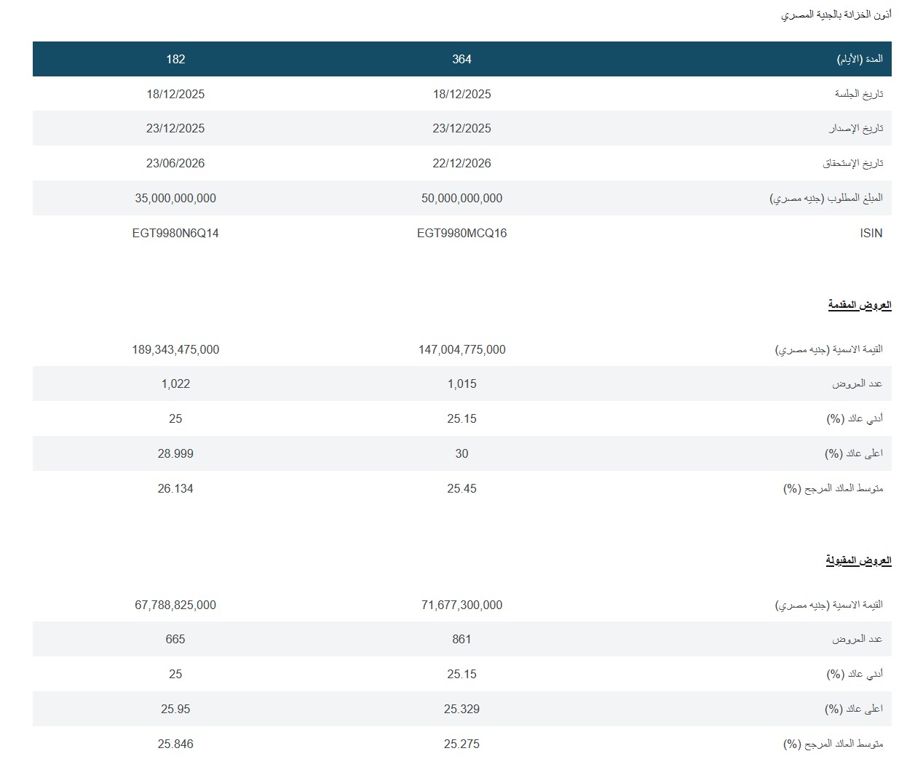Click the accepted nominal value 67,788,825,000

coord(175,605)
